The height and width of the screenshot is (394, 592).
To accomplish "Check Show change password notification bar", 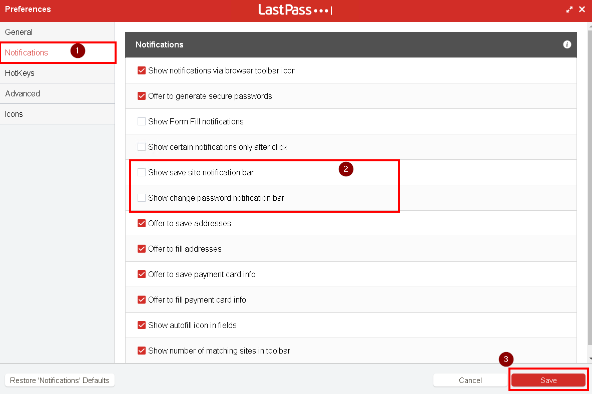I will pos(142,198).
